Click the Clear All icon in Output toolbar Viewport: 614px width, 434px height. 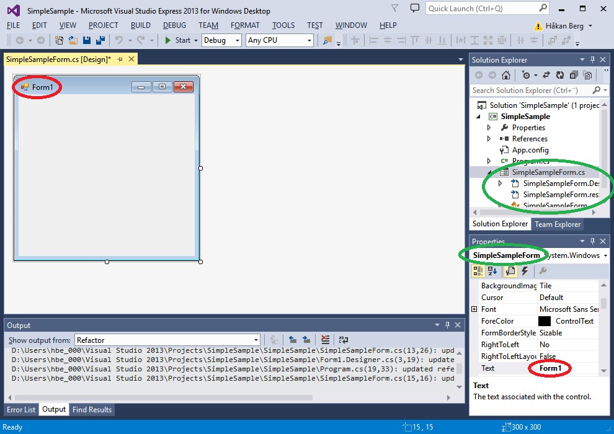[x=325, y=340]
